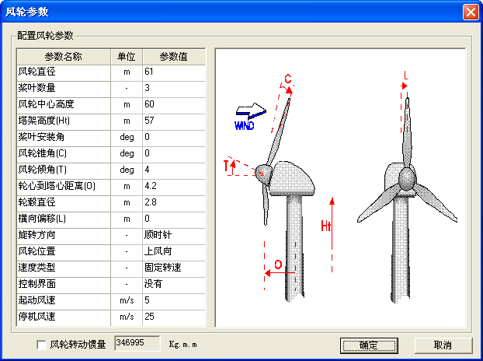Viewport: 483px width, 361px height.
Task: Click the 参数名称 column header
Action: point(64,57)
